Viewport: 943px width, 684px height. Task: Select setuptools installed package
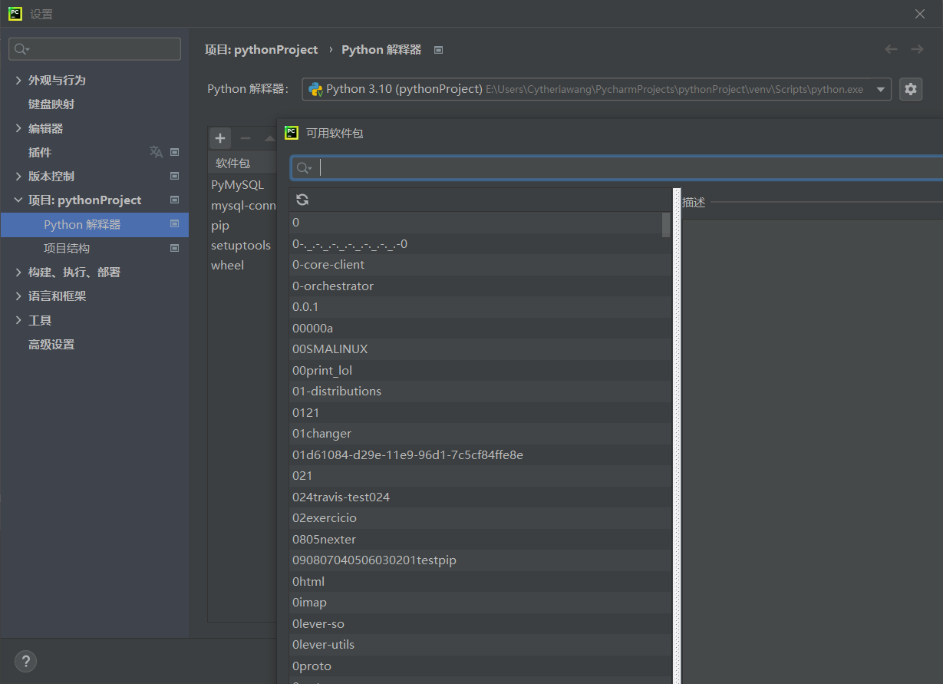tap(242, 245)
